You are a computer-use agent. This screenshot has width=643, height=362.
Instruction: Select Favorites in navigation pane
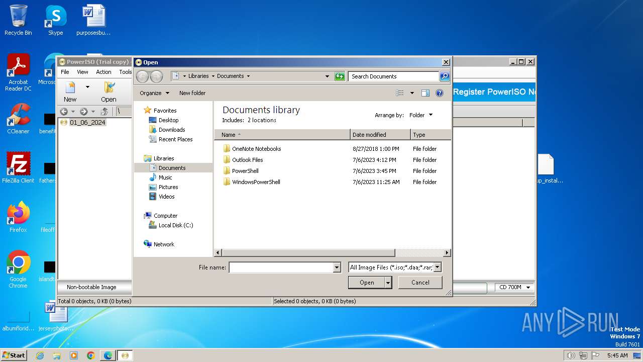[165, 111]
